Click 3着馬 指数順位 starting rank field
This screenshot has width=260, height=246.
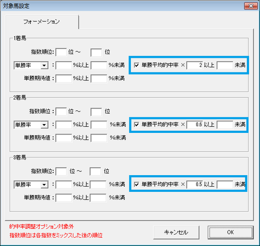click(x=61, y=171)
